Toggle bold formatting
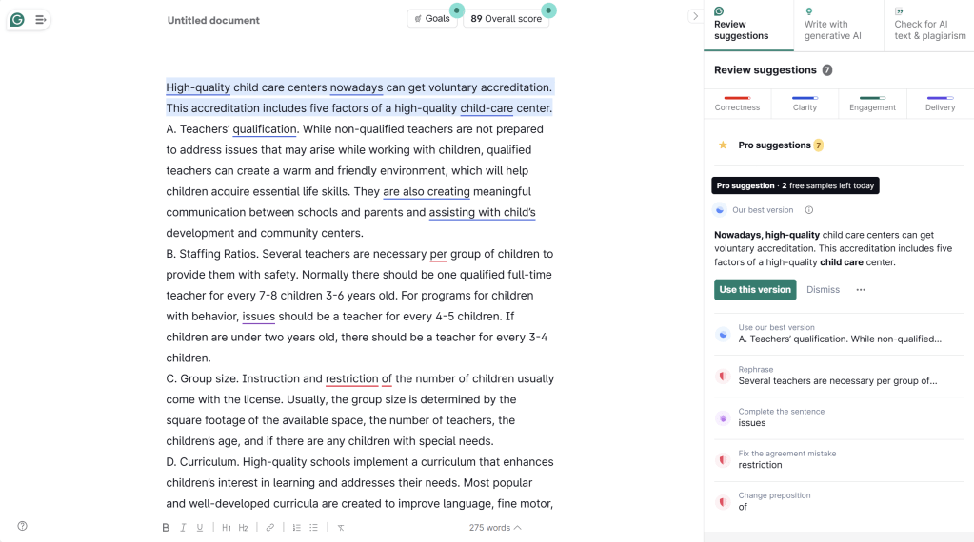This screenshot has height=542, width=974. pos(166,528)
